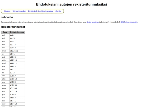143x107 pixels.
Task: Select the AIH-10 table cell
Action: (17, 79)
